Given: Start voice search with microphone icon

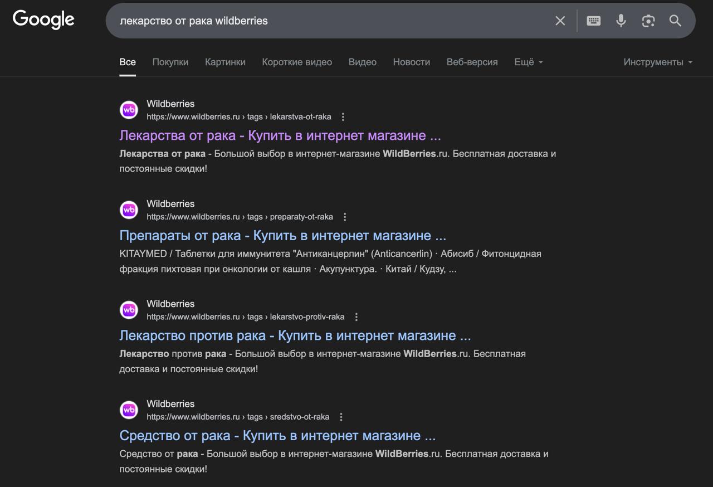Looking at the screenshot, I should point(621,21).
